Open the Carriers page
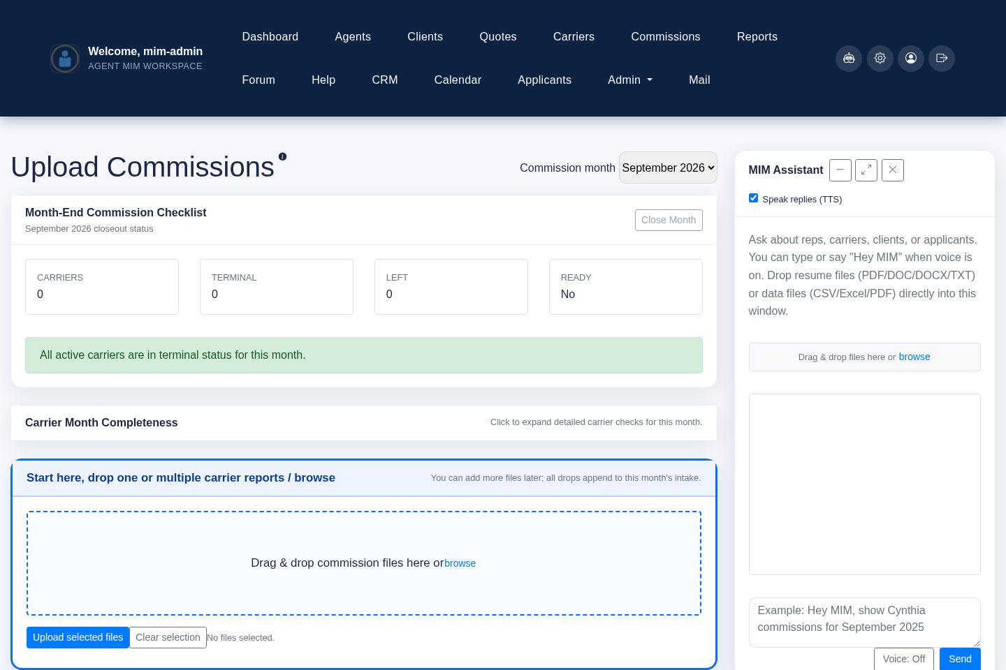The height and width of the screenshot is (670, 1006). pyautogui.click(x=574, y=37)
